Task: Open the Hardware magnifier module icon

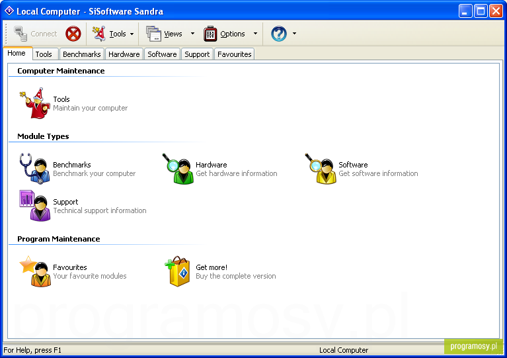Action: point(178,169)
